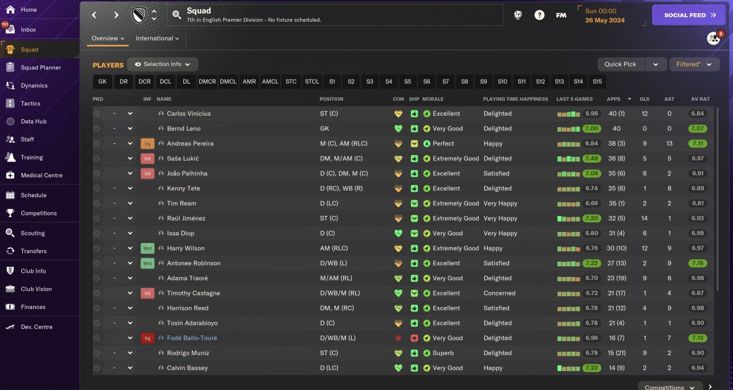733x390 pixels.
Task: Toggle the picked checkbox for Bernd Leno
Action: point(97,129)
